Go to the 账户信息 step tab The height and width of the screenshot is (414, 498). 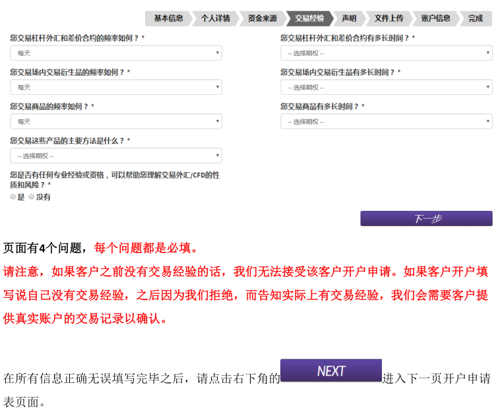coord(435,18)
